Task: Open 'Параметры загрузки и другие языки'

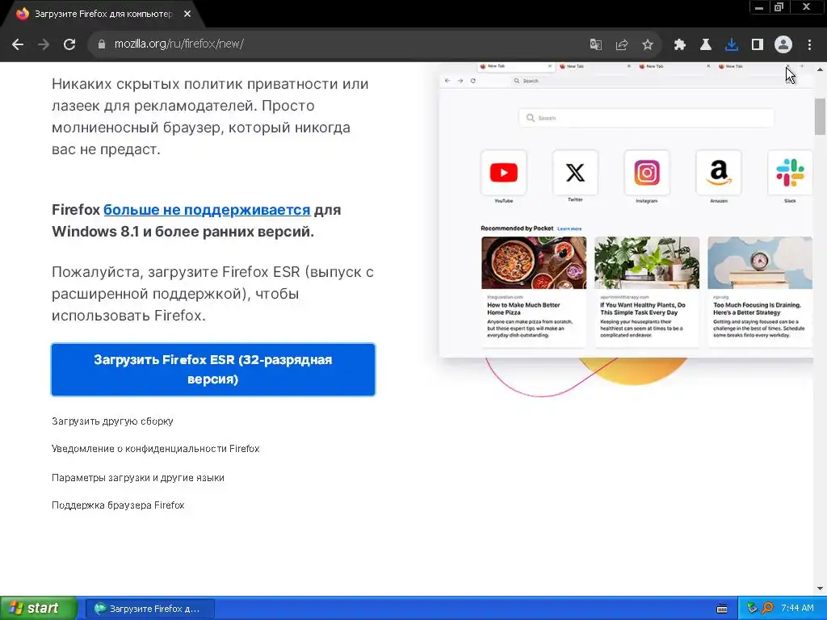Action: point(137,478)
